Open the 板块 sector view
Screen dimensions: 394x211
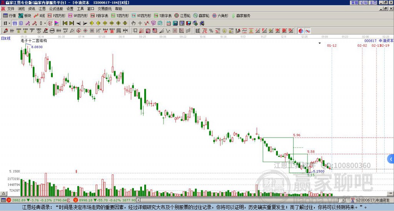25,16
